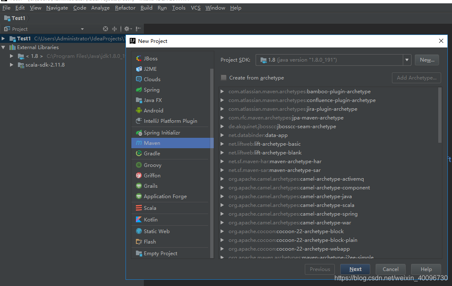Expand the 1.8 JDK library node
This screenshot has width=452, height=286.
click(12, 56)
